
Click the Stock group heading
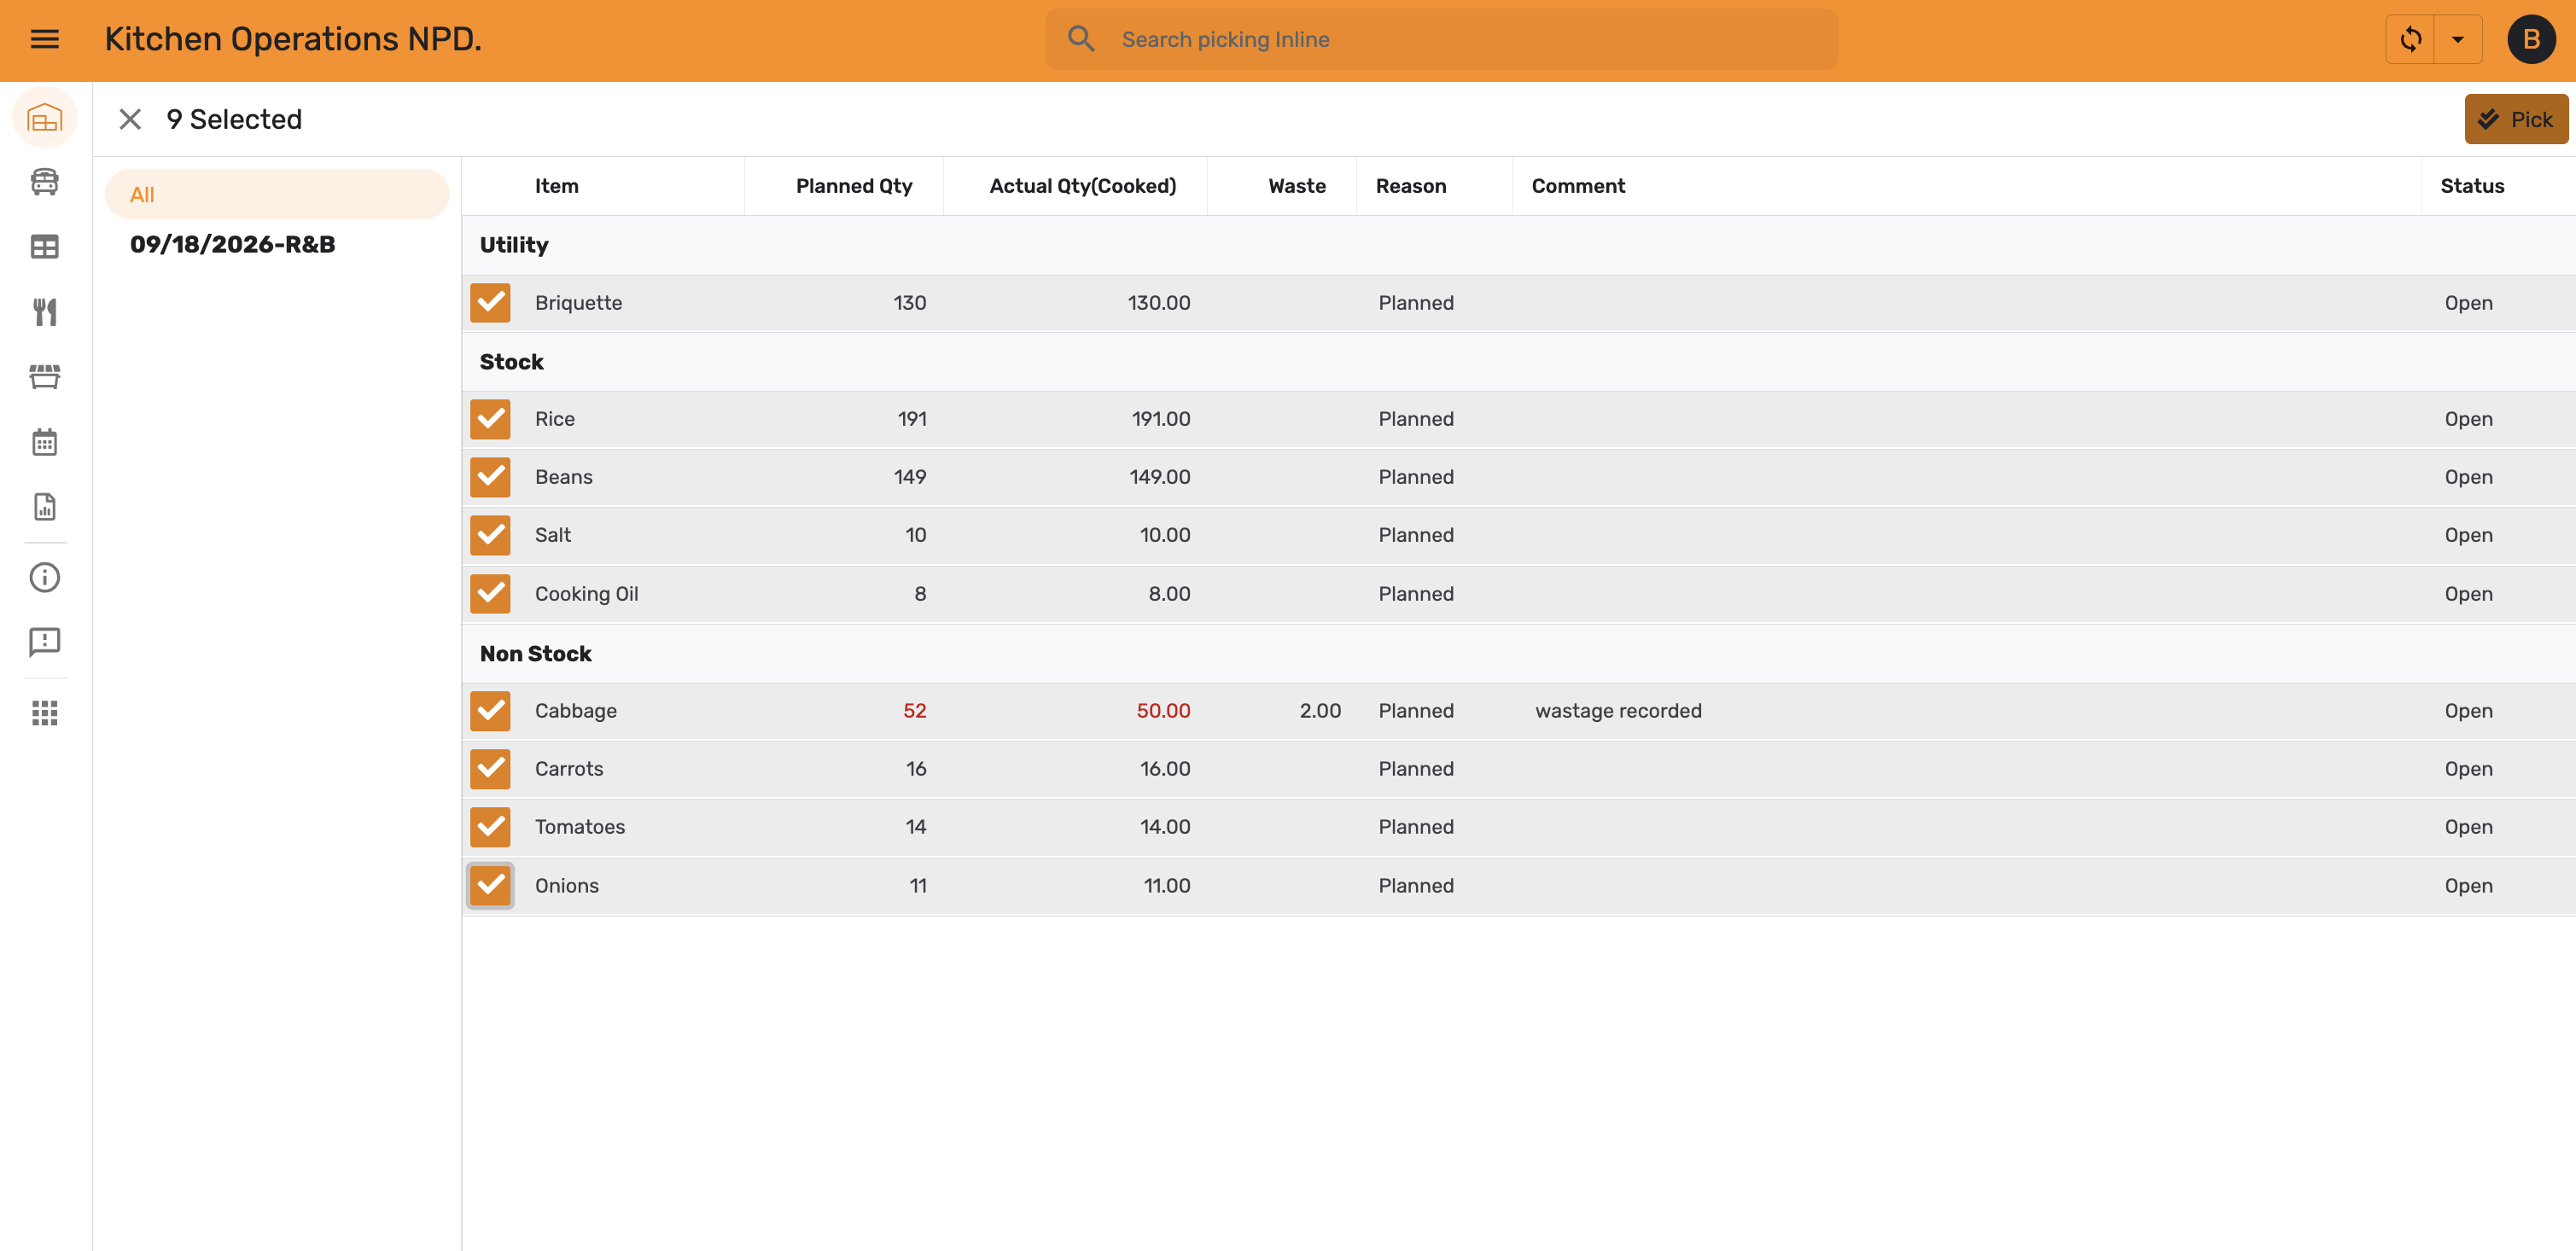coord(512,362)
